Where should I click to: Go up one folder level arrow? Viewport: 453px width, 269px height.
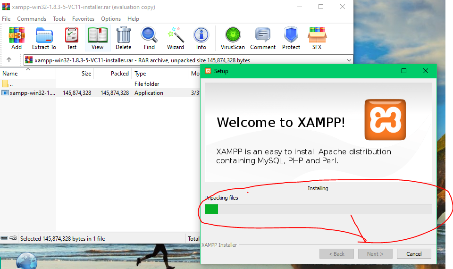coord(9,60)
